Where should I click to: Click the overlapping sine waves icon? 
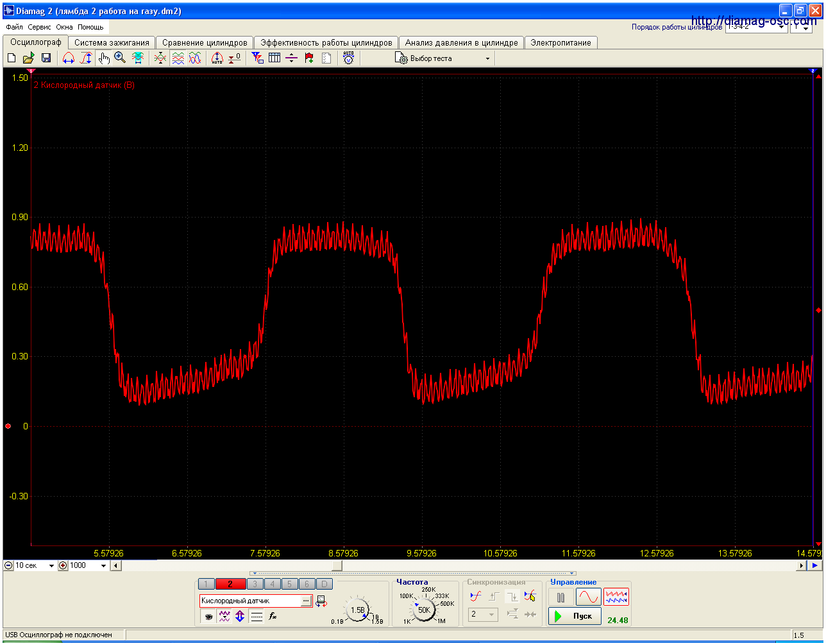196,58
